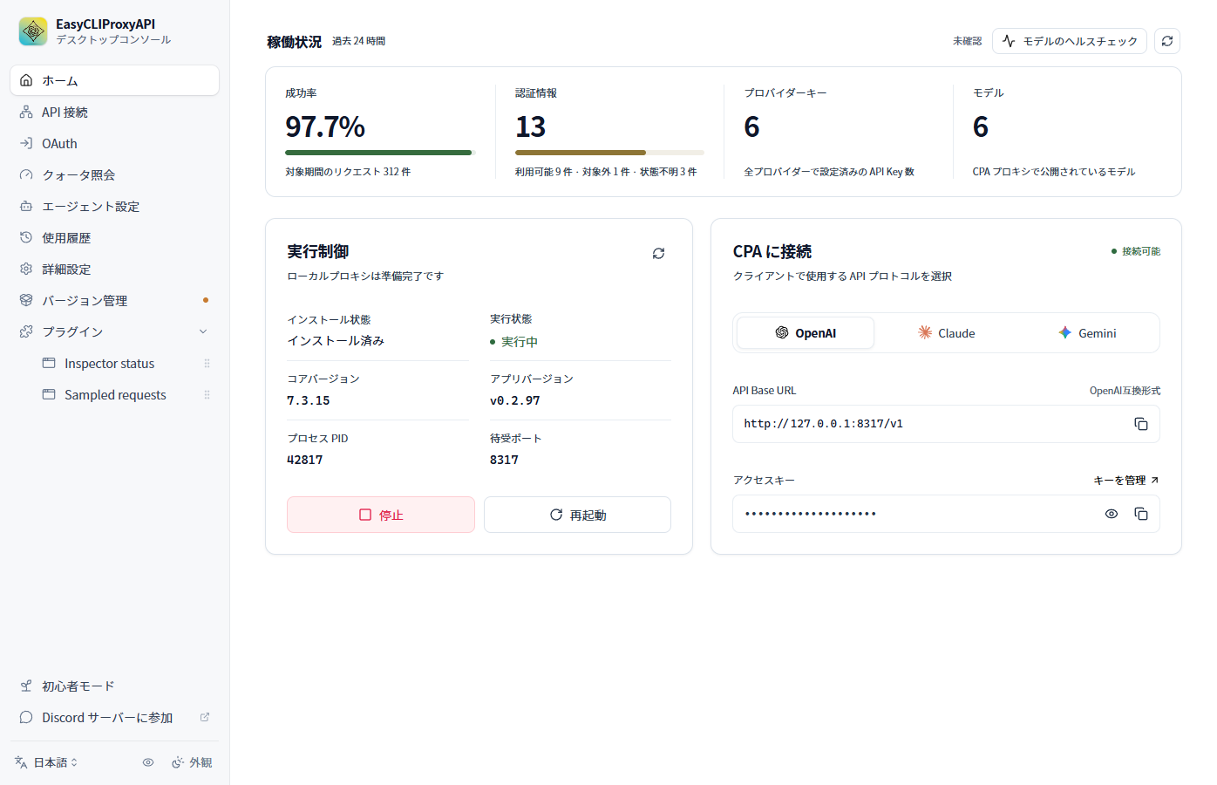The width and height of the screenshot is (1217, 785).
Task: Open バージョン管理 in sidebar
Action: coord(114,300)
